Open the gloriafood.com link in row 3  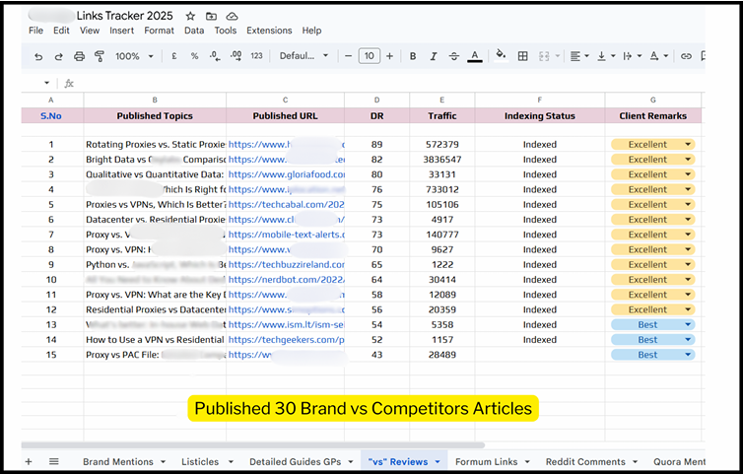(x=287, y=174)
